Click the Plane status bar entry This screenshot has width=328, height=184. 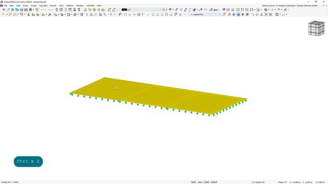pyautogui.click(x=282, y=182)
